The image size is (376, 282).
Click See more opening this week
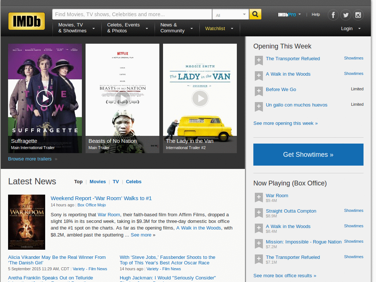(285, 123)
